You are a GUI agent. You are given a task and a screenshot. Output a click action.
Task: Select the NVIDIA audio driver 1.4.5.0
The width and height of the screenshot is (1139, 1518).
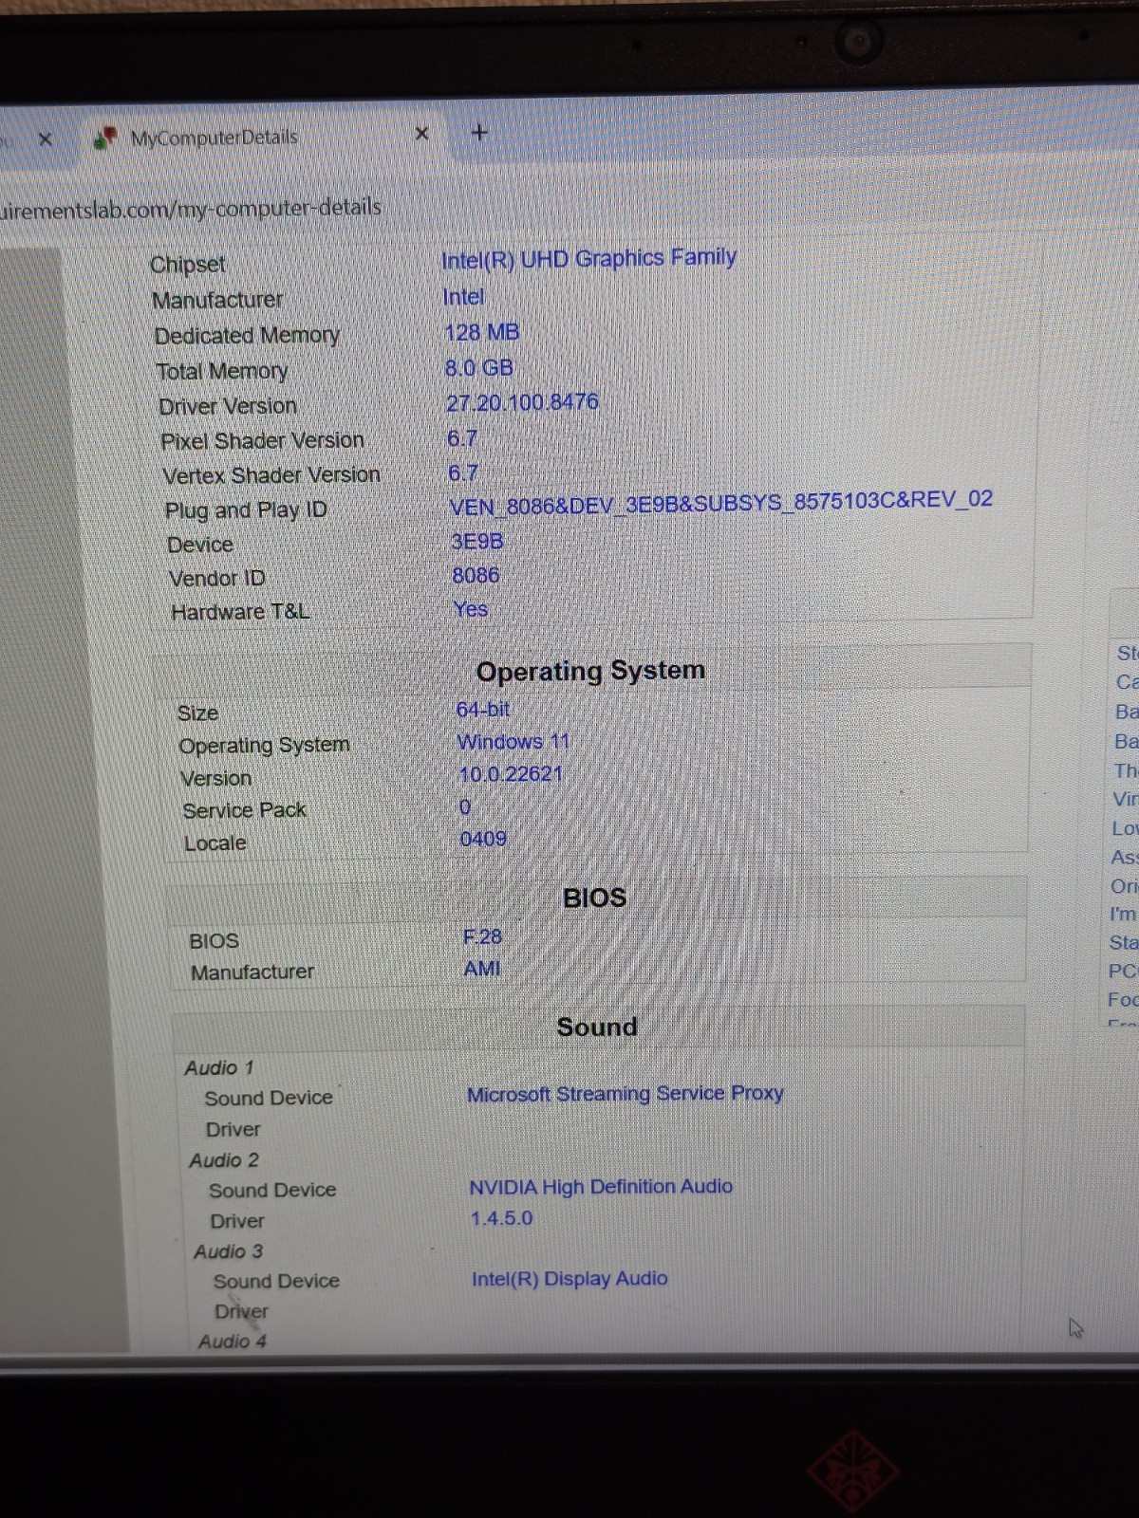[501, 1218]
